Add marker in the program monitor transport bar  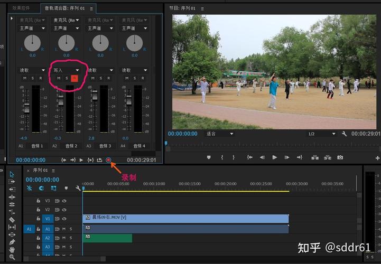pos(209,157)
